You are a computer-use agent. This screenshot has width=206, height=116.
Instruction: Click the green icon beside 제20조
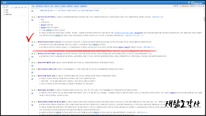point(32,63)
